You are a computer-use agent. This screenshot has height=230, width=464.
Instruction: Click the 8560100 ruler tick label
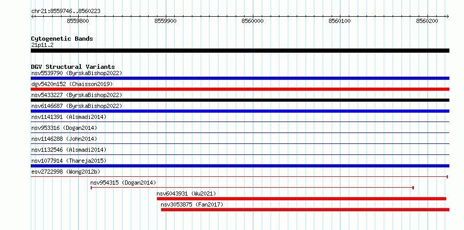(340, 21)
